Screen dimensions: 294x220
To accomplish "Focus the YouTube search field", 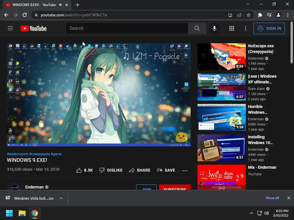I will coord(127,28).
